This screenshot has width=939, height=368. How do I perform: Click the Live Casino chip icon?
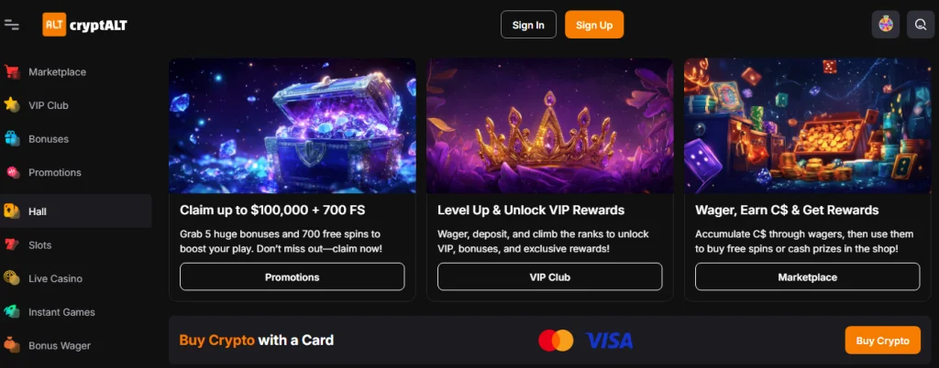pyautogui.click(x=12, y=278)
